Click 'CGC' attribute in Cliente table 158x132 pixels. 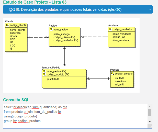click(13, 46)
